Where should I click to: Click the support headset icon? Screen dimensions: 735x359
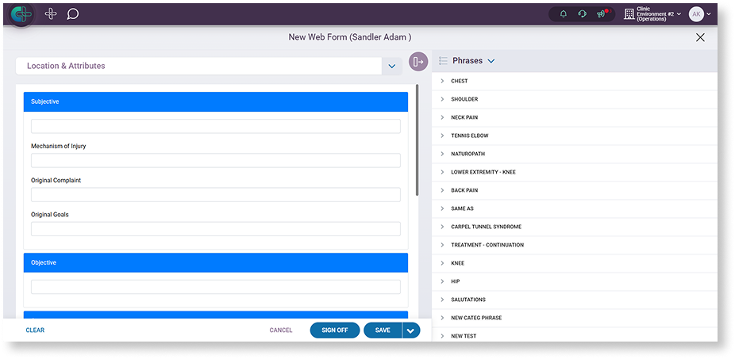click(582, 14)
